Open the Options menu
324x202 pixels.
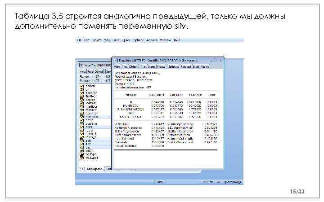tap(139, 40)
